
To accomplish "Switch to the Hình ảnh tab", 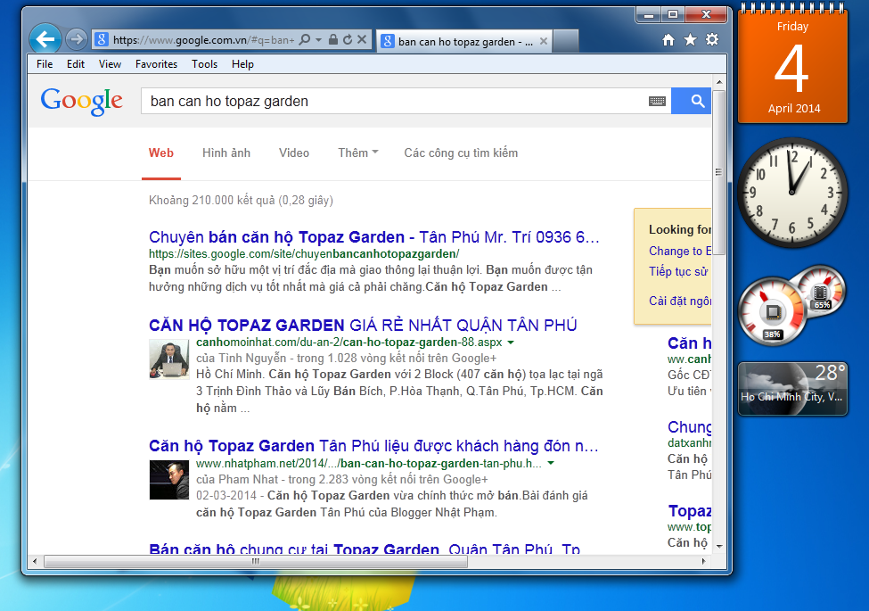I will pos(226,153).
